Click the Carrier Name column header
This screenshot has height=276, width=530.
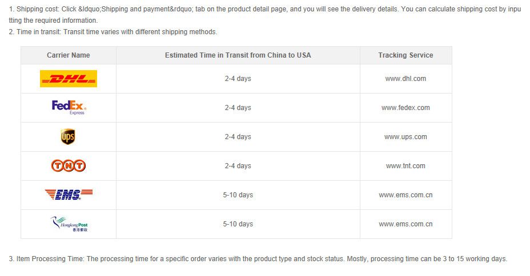[x=69, y=55]
